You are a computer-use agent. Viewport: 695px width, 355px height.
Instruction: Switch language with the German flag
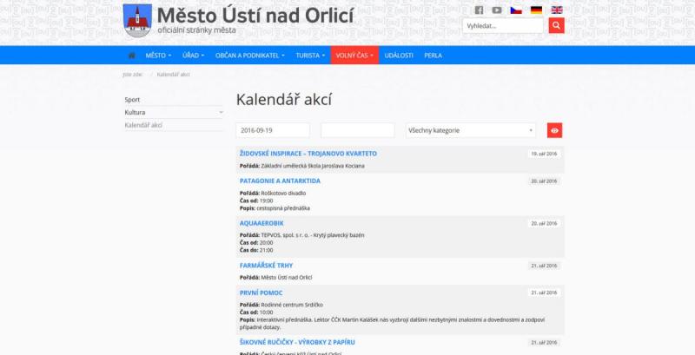pos(537,10)
